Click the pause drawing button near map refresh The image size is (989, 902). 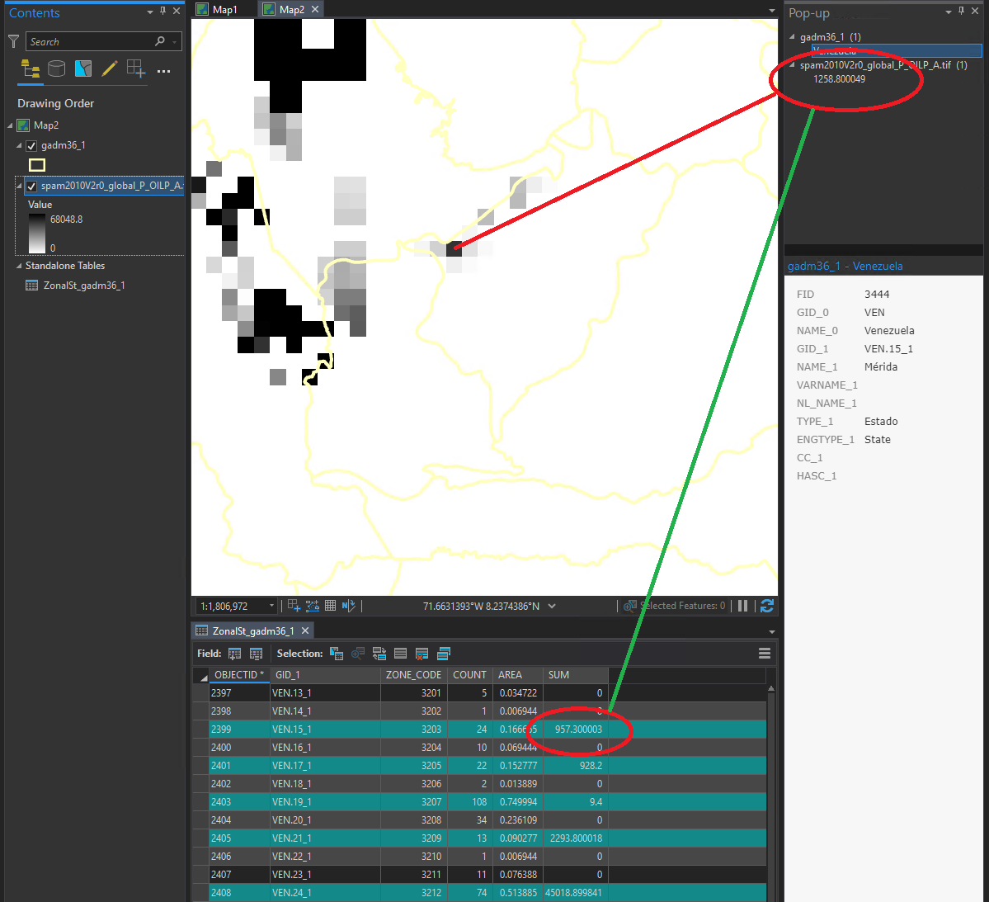(742, 605)
